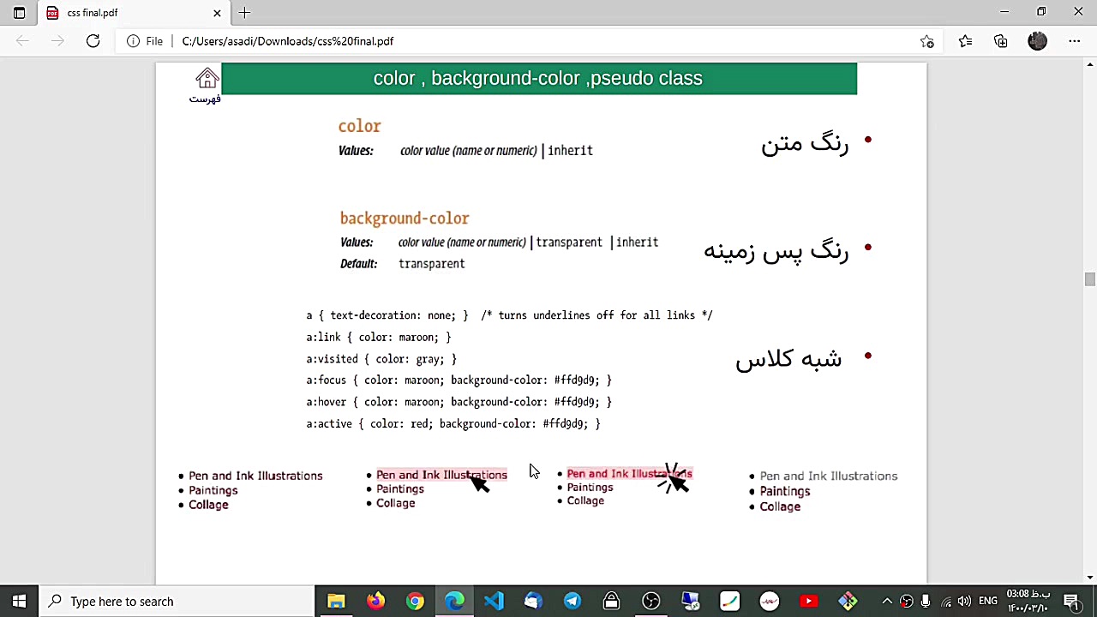Click the فهرست home icon on the slide
This screenshot has height=617, width=1097.
[x=207, y=79]
